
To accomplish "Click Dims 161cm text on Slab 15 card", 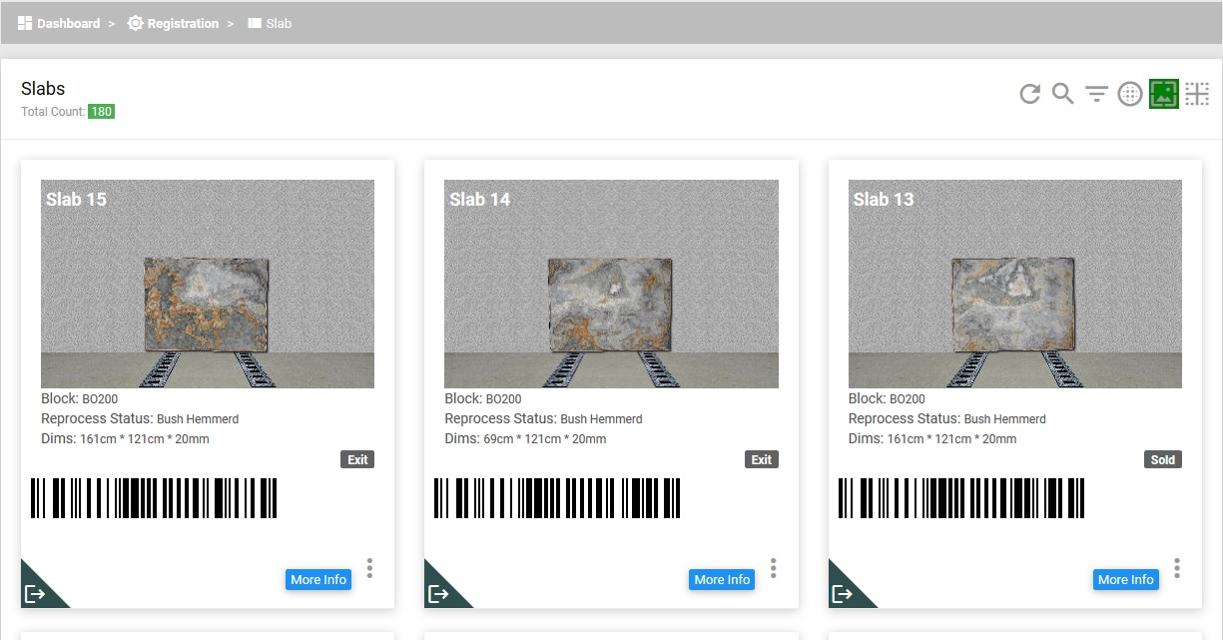I will (125, 438).
